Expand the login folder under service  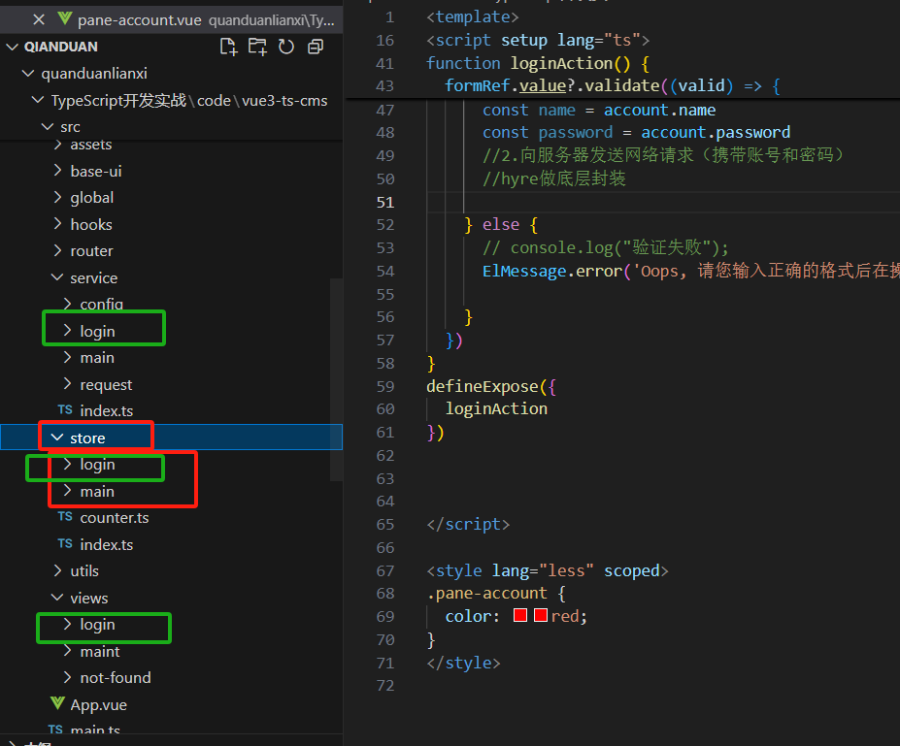[67, 330]
